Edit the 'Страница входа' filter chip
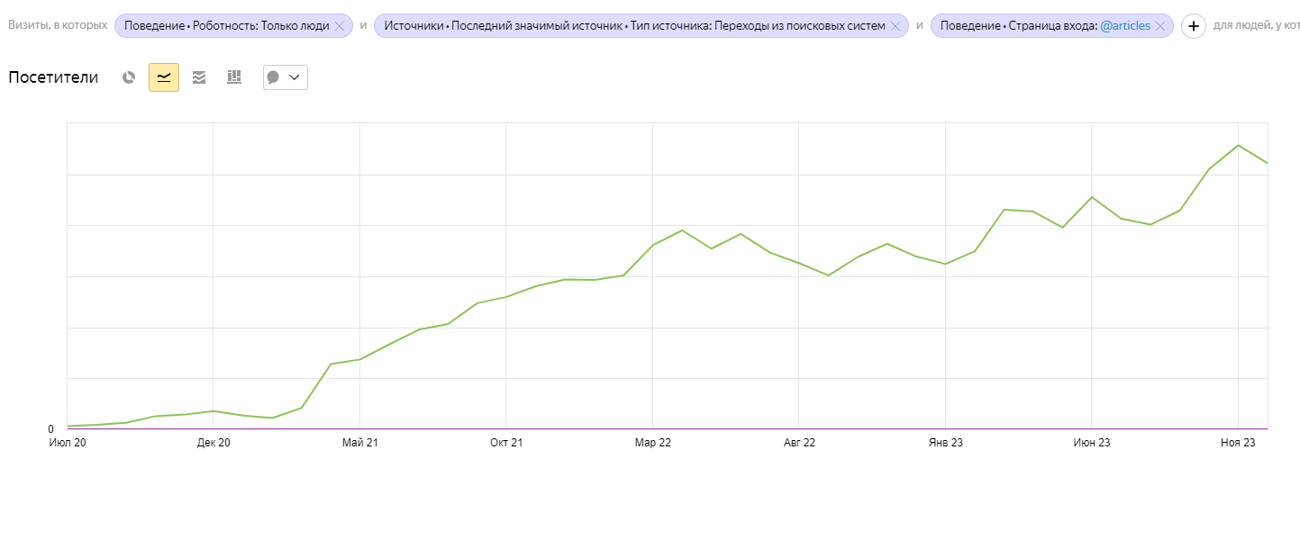Viewport: 1300px width, 540px height. pos(1018,26)
